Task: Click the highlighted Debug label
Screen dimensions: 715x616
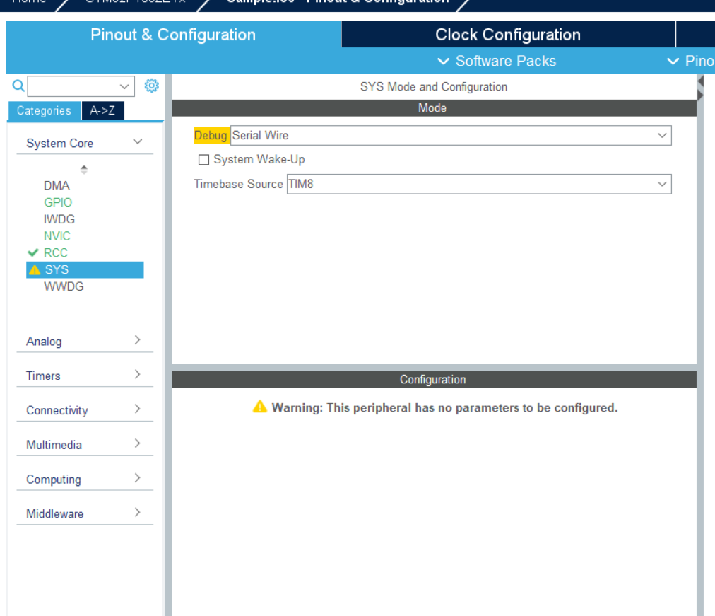Action: [x=211, y=136]
